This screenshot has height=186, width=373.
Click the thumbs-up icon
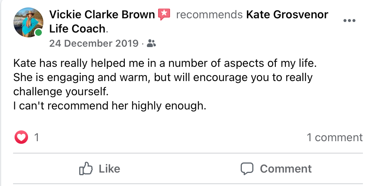(86, 168)
